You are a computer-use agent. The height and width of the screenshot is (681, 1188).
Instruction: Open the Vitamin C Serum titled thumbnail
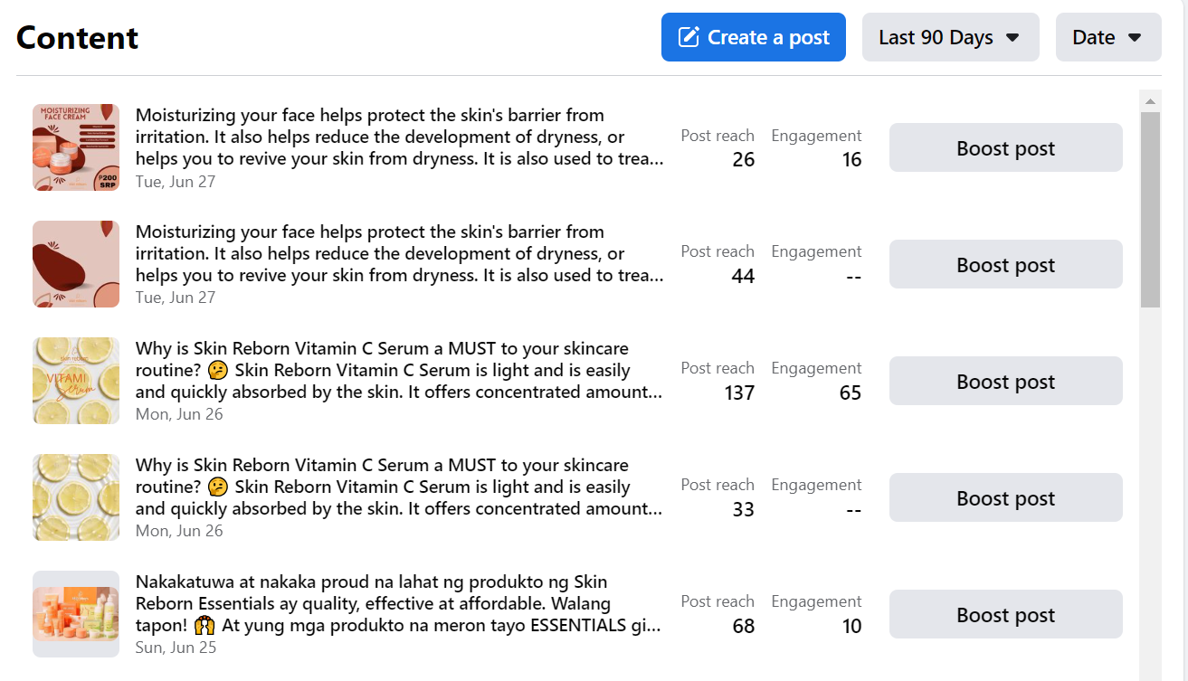[x=76, y=381]
